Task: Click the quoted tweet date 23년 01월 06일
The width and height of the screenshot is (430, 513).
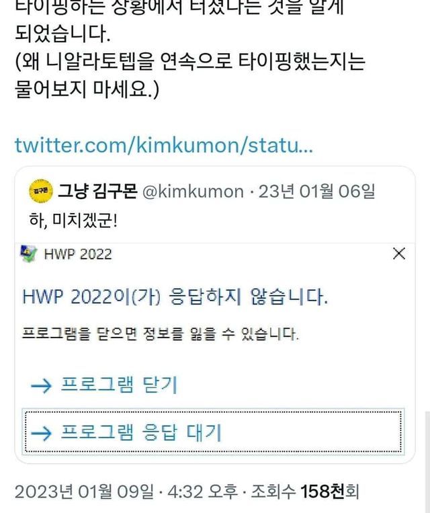Action: (x=316, y=192)
